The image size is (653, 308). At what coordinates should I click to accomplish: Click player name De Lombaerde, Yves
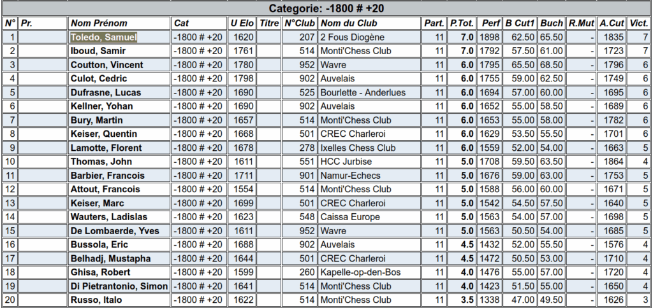tap(115, 231)
